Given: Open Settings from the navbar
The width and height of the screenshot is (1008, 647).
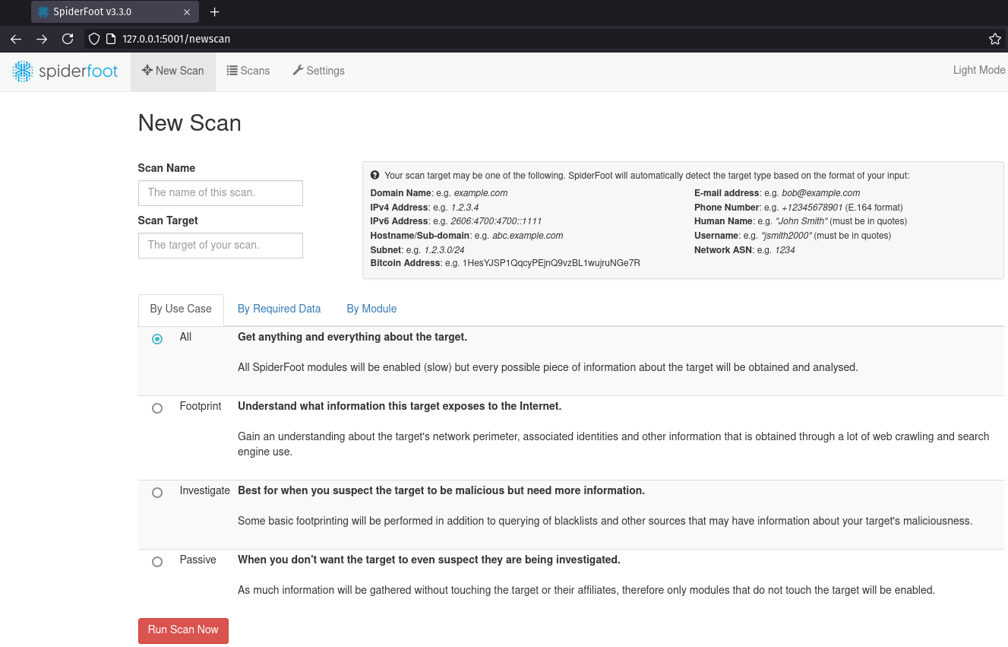Looking at the screenshot, I should click(x=318, y=71).
